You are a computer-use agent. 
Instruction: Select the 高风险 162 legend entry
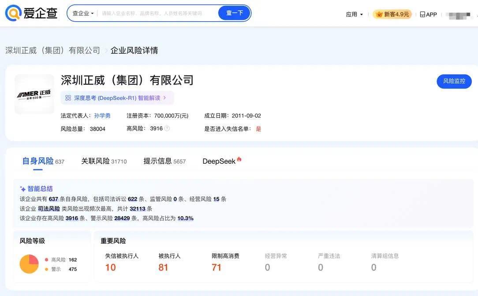click(x=61, y=260)
